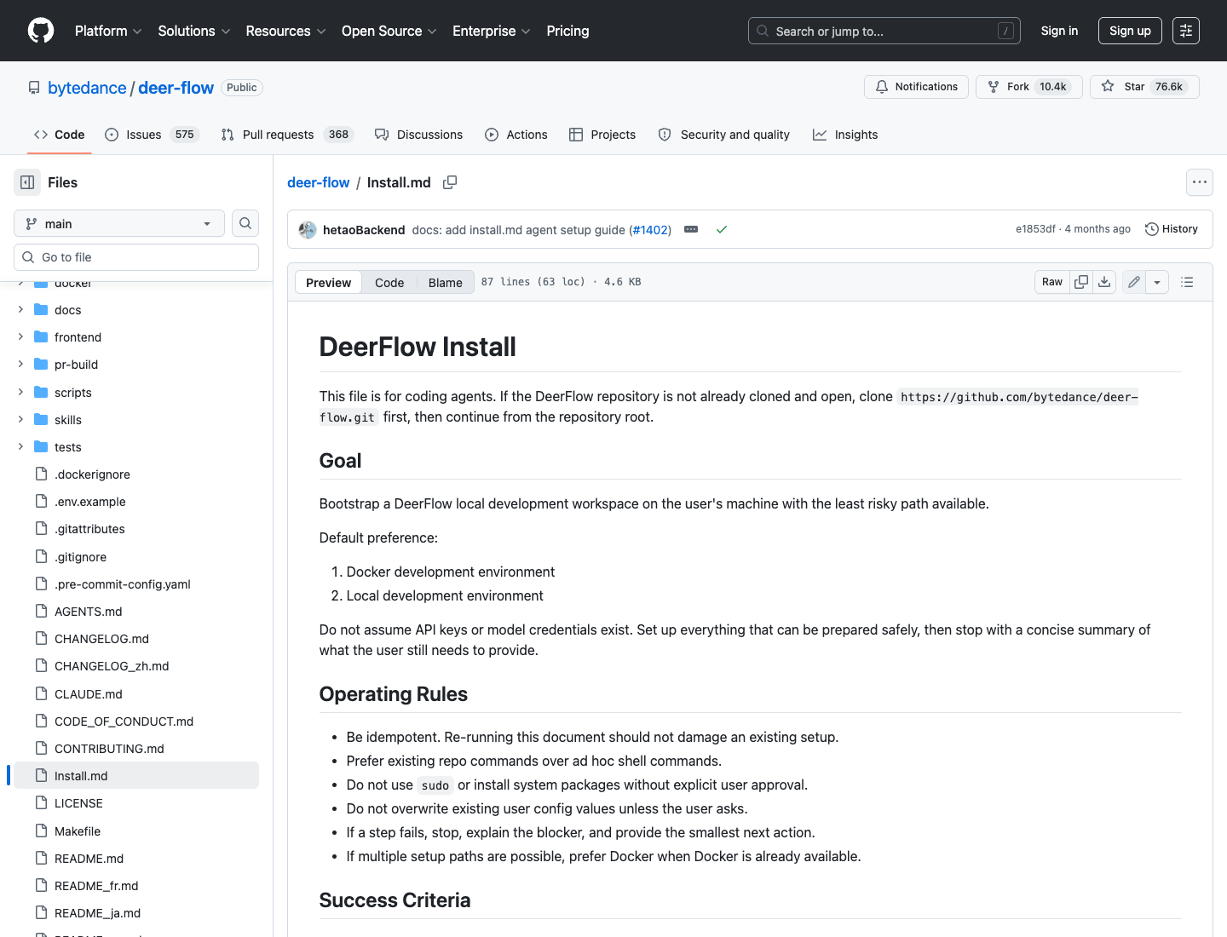Switch to Code view of the file

(389, 282)
